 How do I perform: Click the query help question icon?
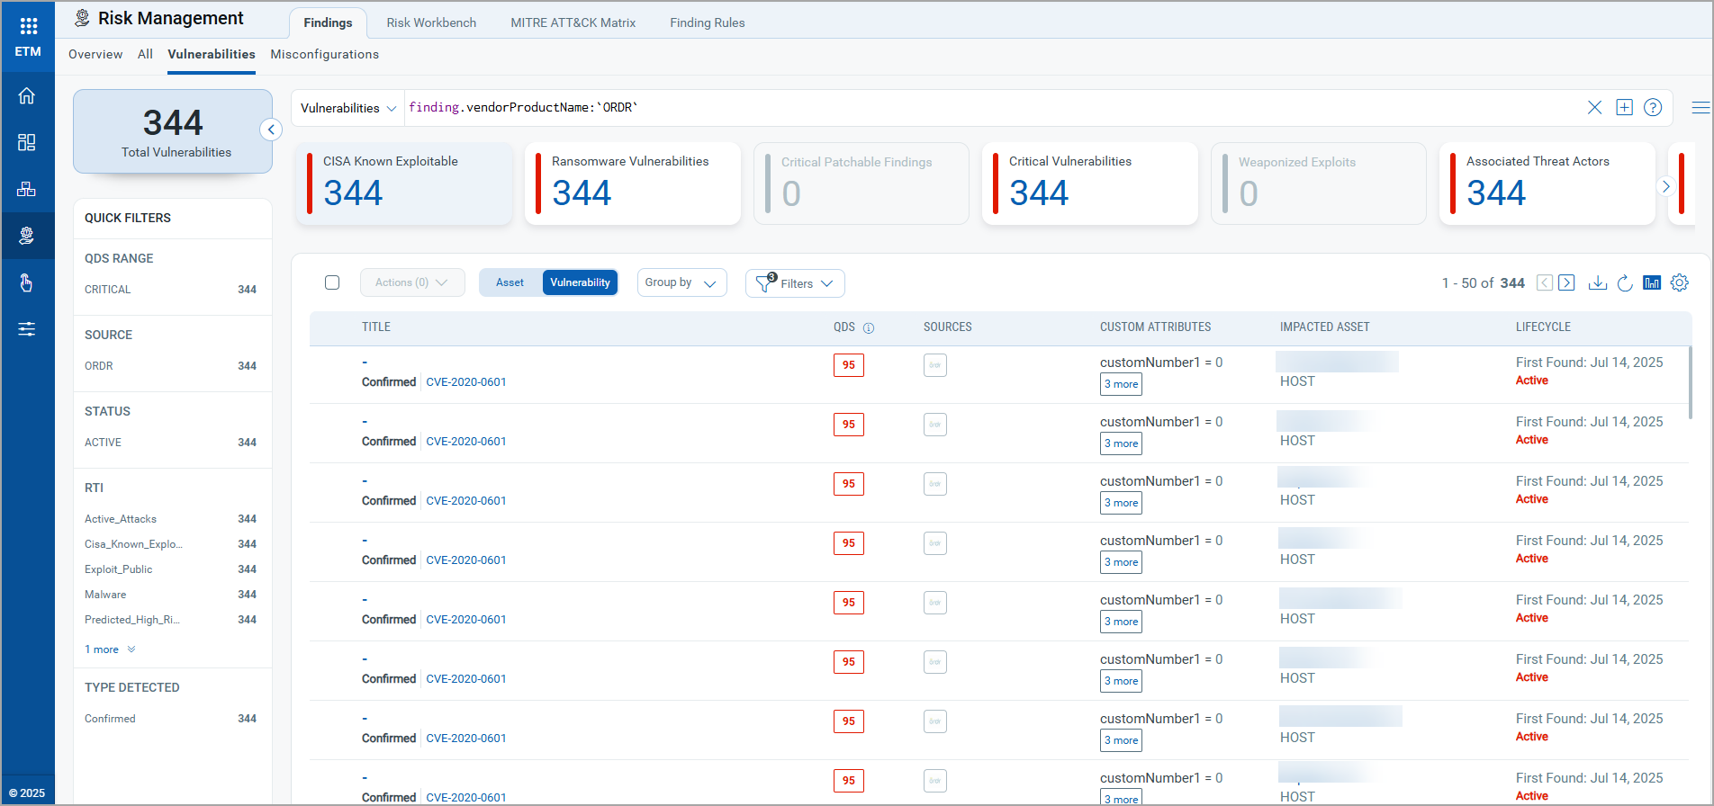coord(1653,108)
